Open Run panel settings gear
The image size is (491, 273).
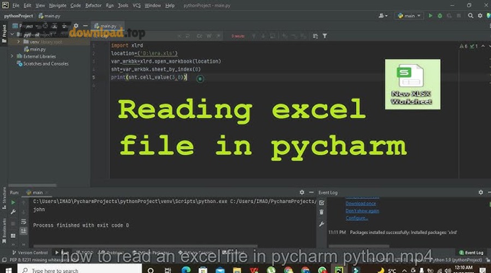click(x=302, y=192)
